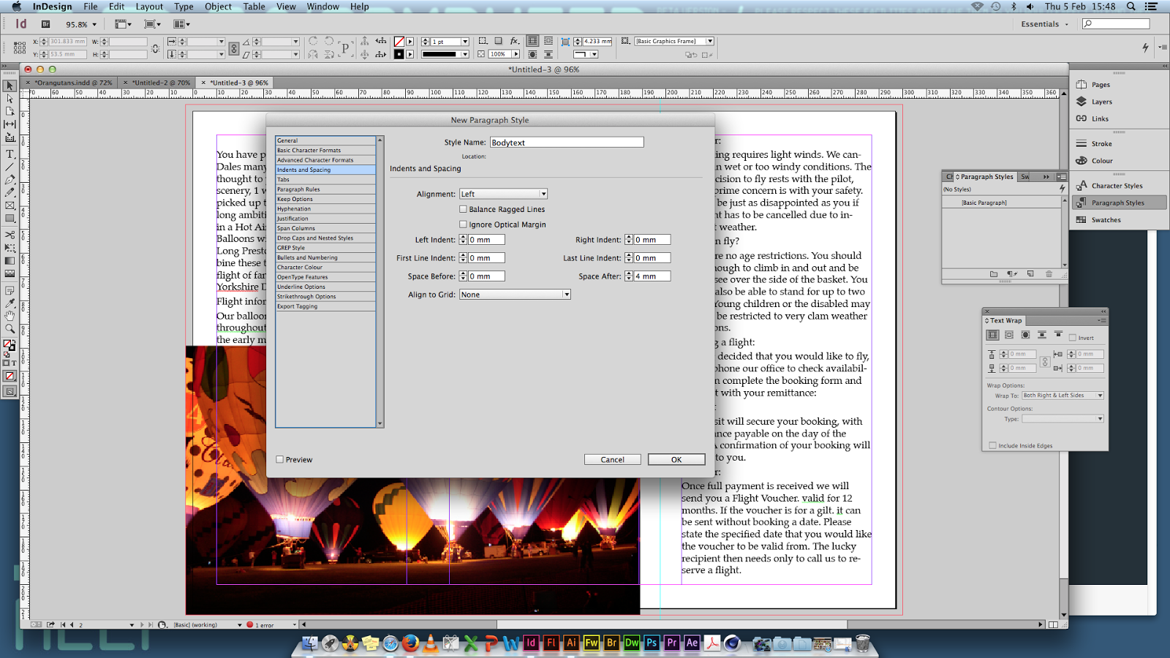The width and height of the screenshot is (1170, 658).
Task: Select the Scissors tool
Action: click(x=10, y=235)
